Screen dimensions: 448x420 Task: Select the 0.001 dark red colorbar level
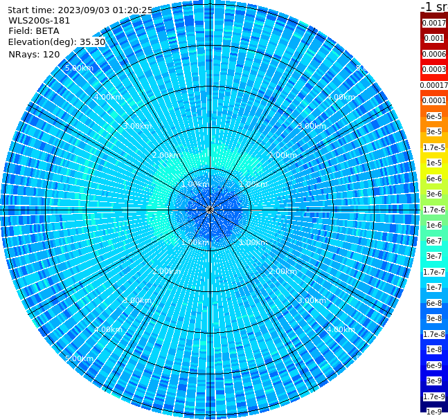pyautogui.click(x=434, y=38)
